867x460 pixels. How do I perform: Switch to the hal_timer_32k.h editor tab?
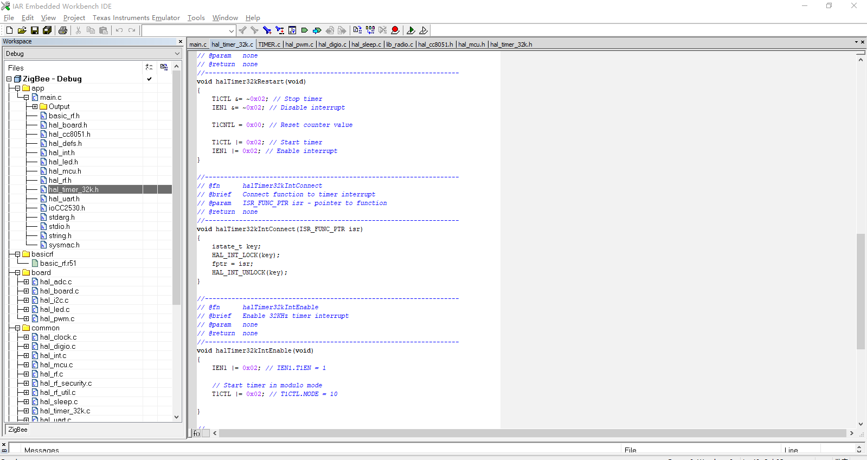point(511,44)
